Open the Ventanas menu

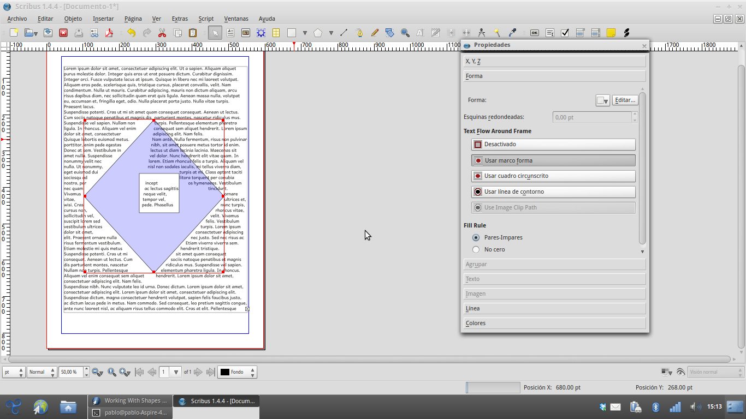click(x=236, y=19)
